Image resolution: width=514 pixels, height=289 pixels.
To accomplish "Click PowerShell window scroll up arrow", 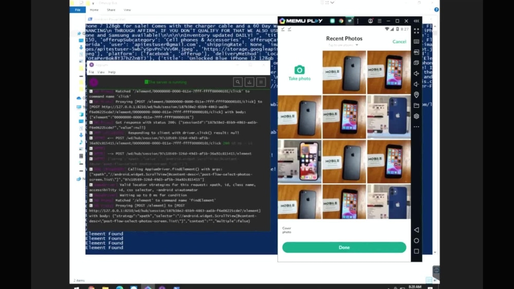I will tap(435, 27).
